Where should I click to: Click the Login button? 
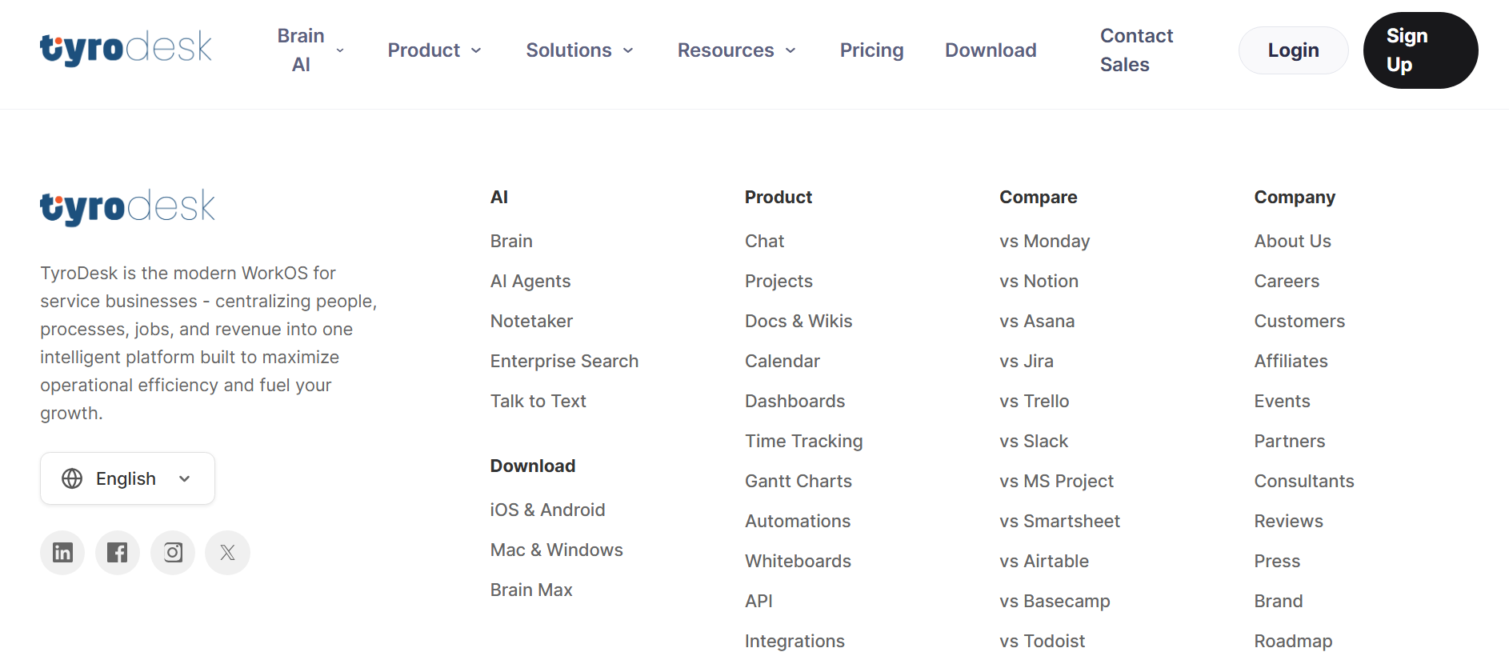pos(1292,50)
